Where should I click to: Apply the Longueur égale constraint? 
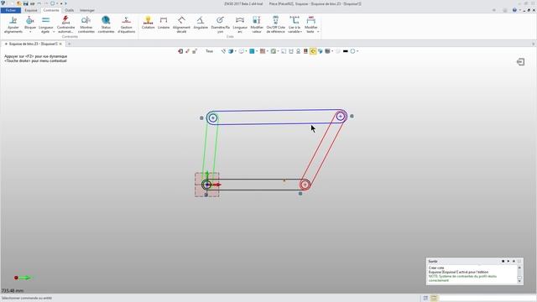45,24
